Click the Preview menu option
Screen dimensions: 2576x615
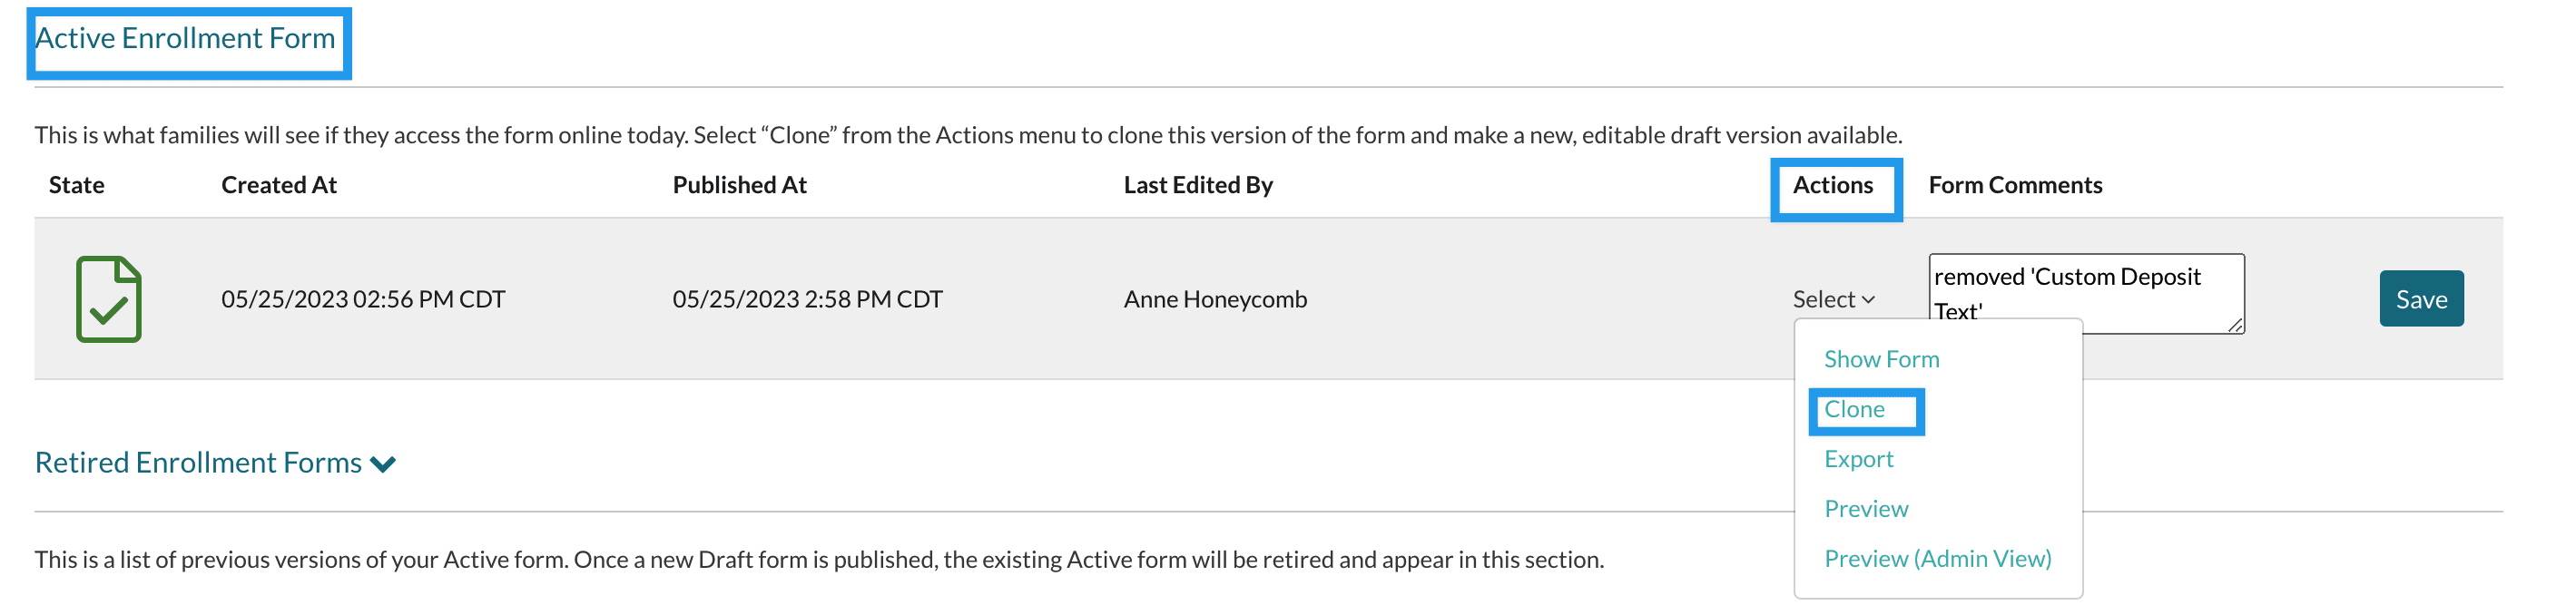[1866, 510]
